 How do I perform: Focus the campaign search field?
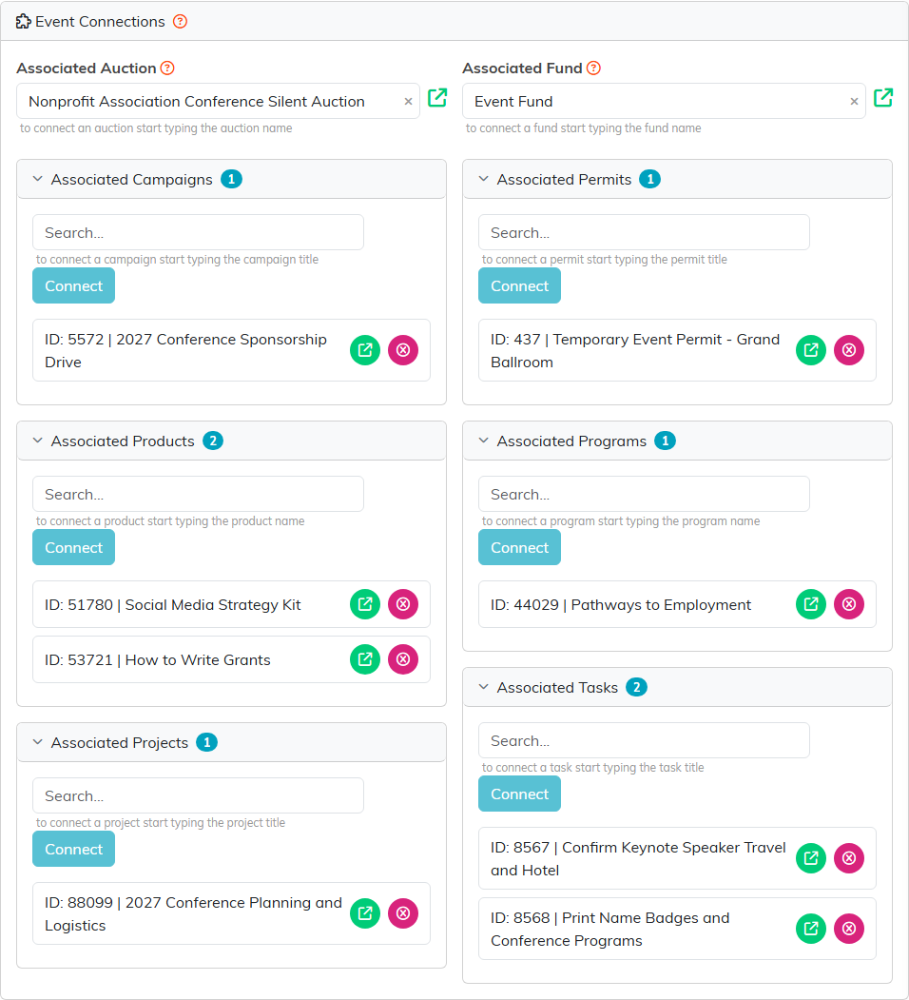pyautogui.click(x=198, y=233)
